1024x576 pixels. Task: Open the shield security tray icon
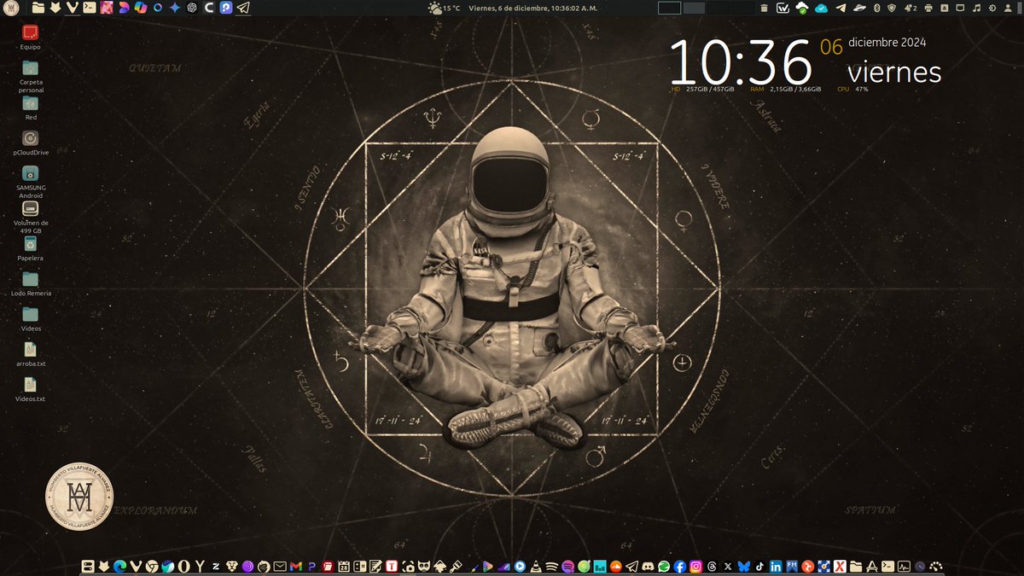coord(891,8)
